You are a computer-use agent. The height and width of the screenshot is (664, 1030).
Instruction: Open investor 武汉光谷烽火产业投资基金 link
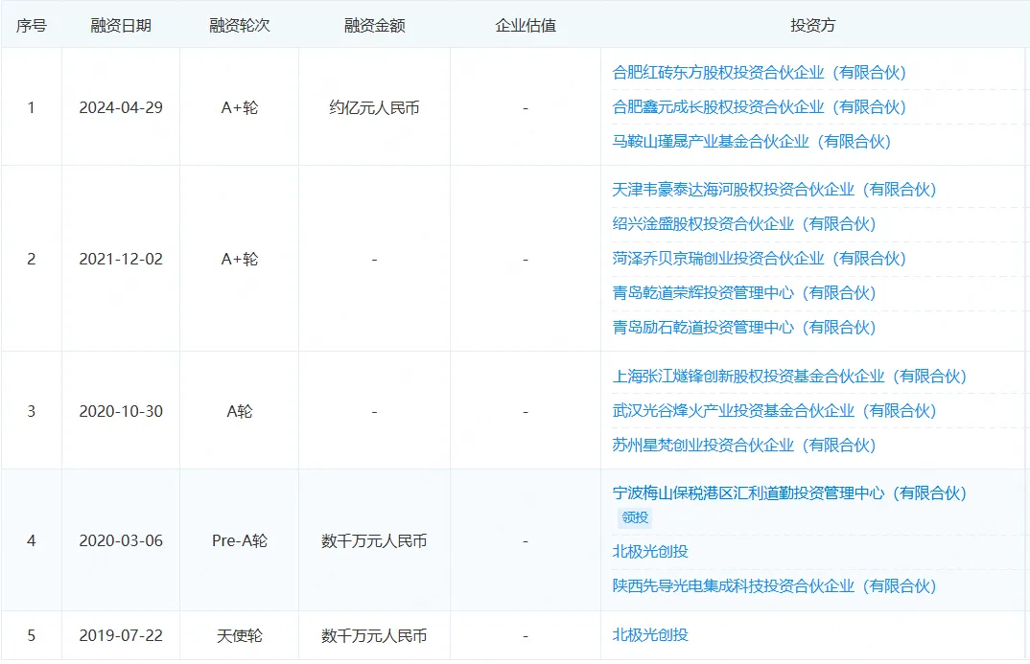pos(775,411)
